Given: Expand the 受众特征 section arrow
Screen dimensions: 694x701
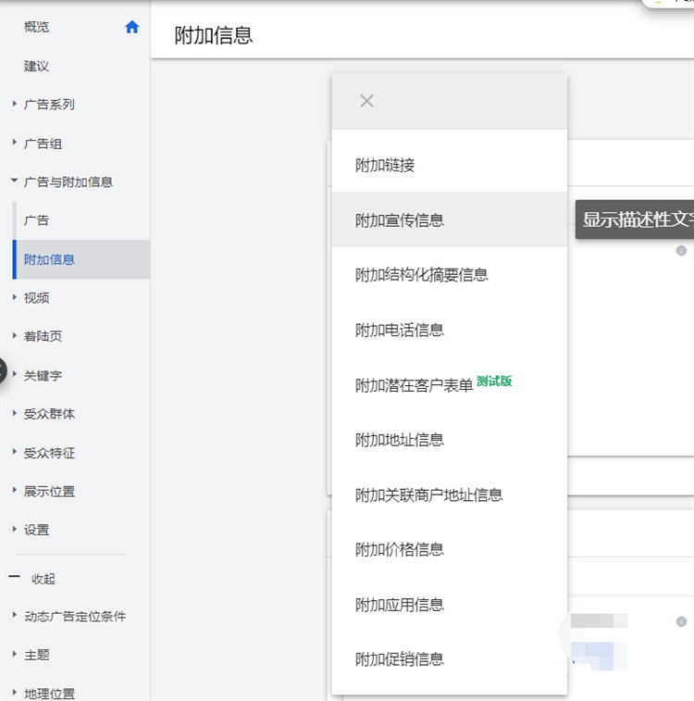Looking at the screenshot, I should (14, 452).
